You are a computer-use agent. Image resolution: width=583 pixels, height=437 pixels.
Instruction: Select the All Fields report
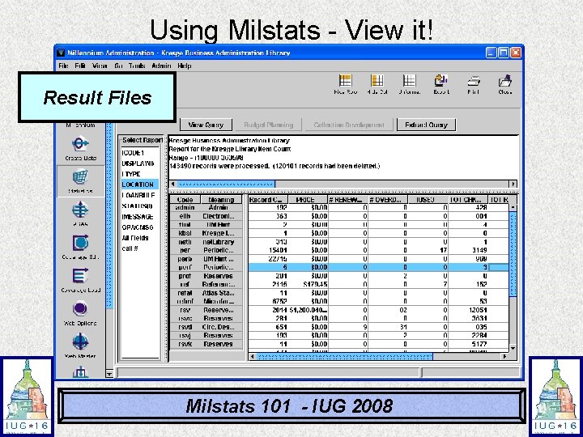coord(140,238)
